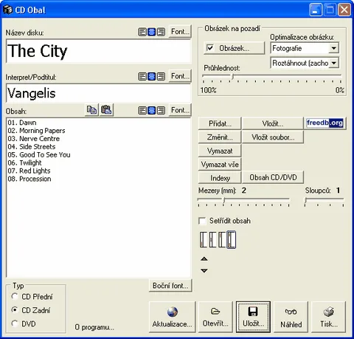Click the Mezery (mm) spacing slider
The height and width of the screenshot is (339, 354).
[x=243, y=201]
